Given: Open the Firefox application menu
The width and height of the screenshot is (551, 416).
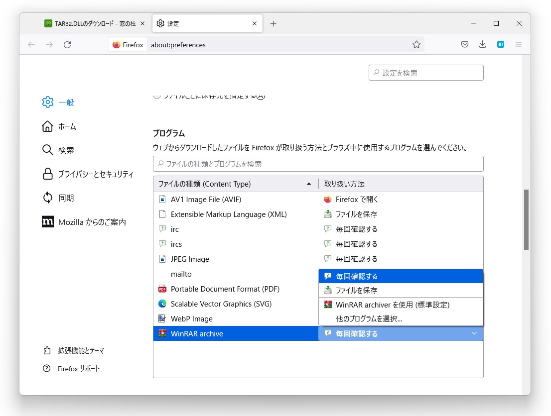Looking at the screenshot, I should point(519,44).
